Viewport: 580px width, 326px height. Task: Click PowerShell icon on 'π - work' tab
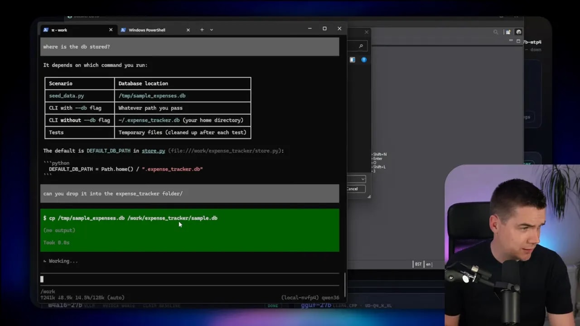click(46, 30)
